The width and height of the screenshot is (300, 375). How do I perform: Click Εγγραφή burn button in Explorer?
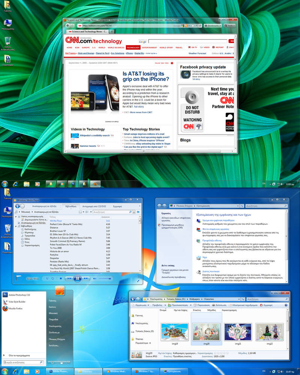[266, 305]
